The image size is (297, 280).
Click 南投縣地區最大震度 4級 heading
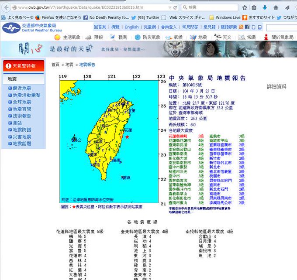pos(209,232)
